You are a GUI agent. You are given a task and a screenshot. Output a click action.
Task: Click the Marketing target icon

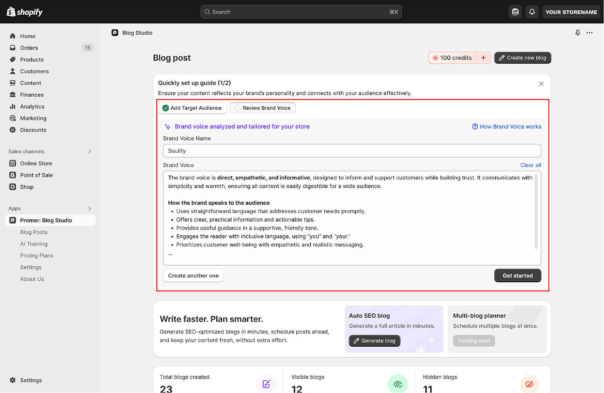click(13, 118)
